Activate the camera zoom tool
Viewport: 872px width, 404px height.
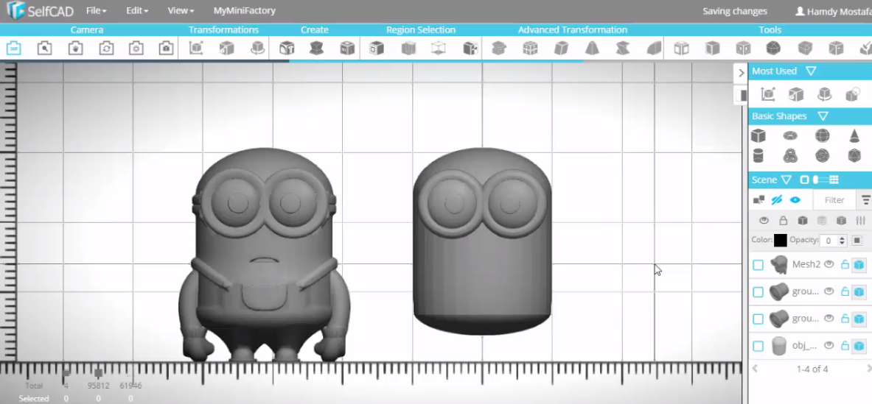44,49
